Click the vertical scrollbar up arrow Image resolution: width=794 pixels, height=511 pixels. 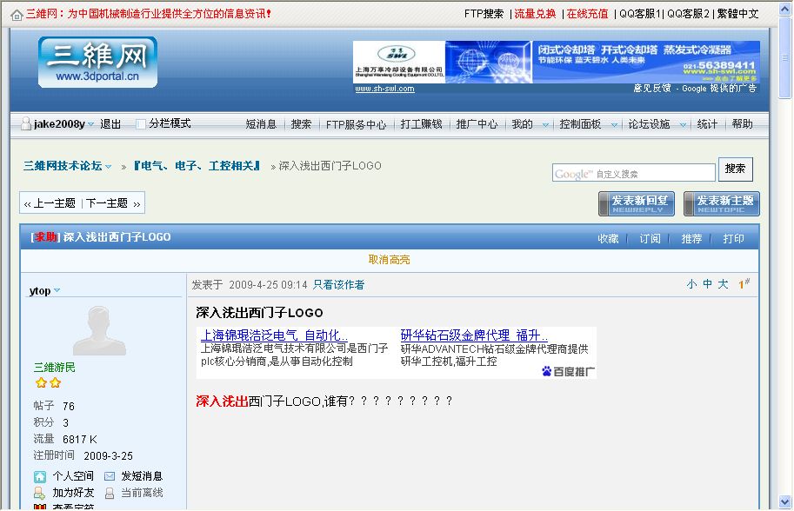point(785,8)
